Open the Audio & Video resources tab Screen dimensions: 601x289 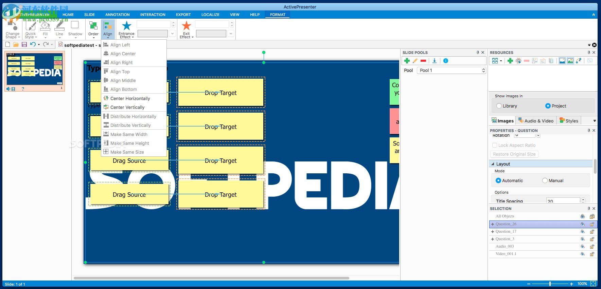pyautogui.click(x=535, y=121)
